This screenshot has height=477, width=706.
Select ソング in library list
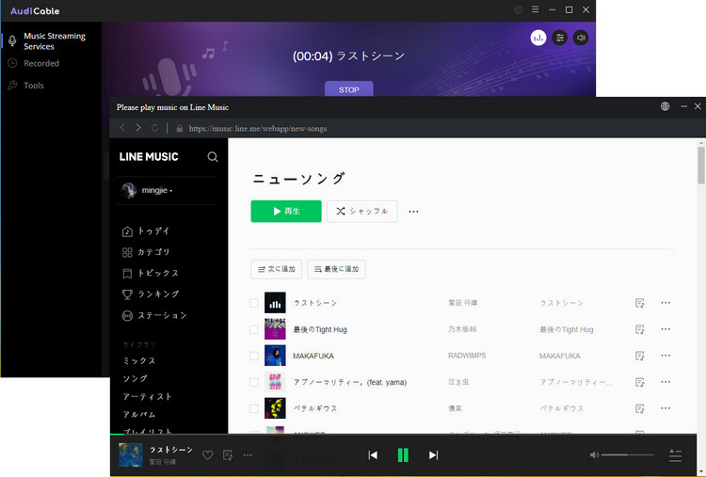point(135,379)
